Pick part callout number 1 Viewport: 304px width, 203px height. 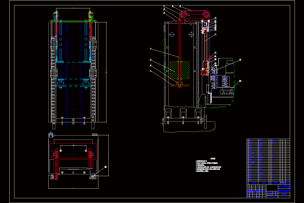[x=150, y=71]
